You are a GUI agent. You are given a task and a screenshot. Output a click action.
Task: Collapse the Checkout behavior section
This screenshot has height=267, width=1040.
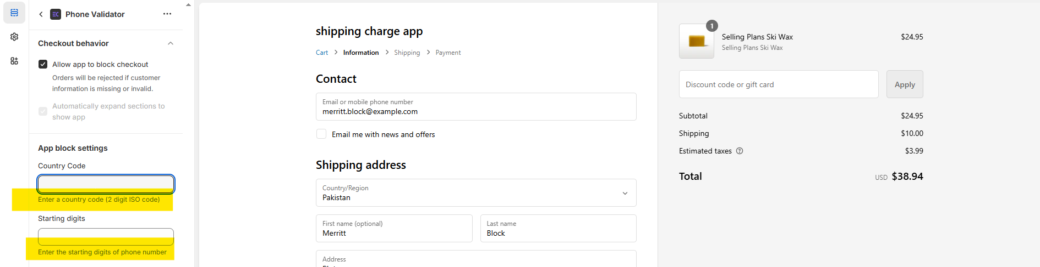pyautogui.click(x=171, y=43)
